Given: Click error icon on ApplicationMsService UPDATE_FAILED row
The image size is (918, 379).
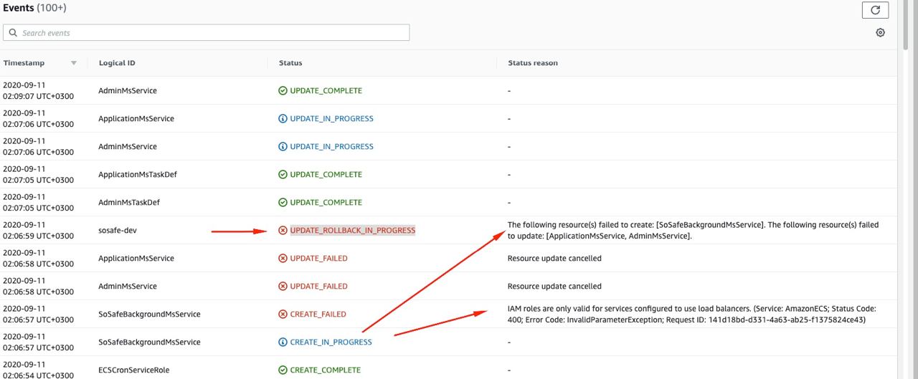Looking at the screenshot, I should pos(283,259).
